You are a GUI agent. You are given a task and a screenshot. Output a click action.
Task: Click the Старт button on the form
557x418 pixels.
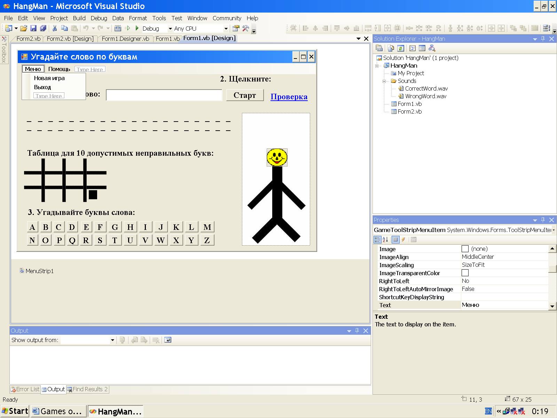pos(245,95)
